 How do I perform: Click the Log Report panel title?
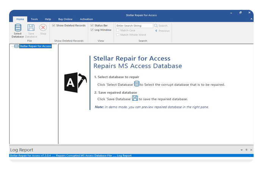22,150
